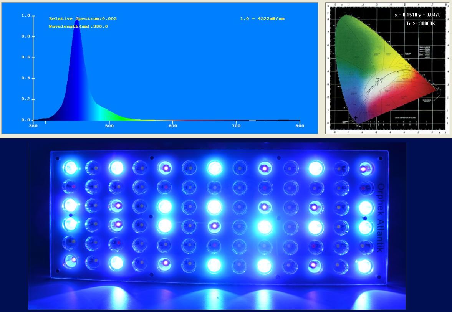Pick the 700 wavelength axis label

236,126
